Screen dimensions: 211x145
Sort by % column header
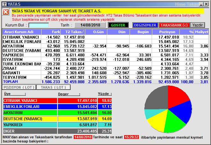(187, 32)
